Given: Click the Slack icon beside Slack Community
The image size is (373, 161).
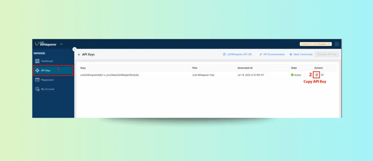Looking at the screenshot, I should (x=291, y=55).
